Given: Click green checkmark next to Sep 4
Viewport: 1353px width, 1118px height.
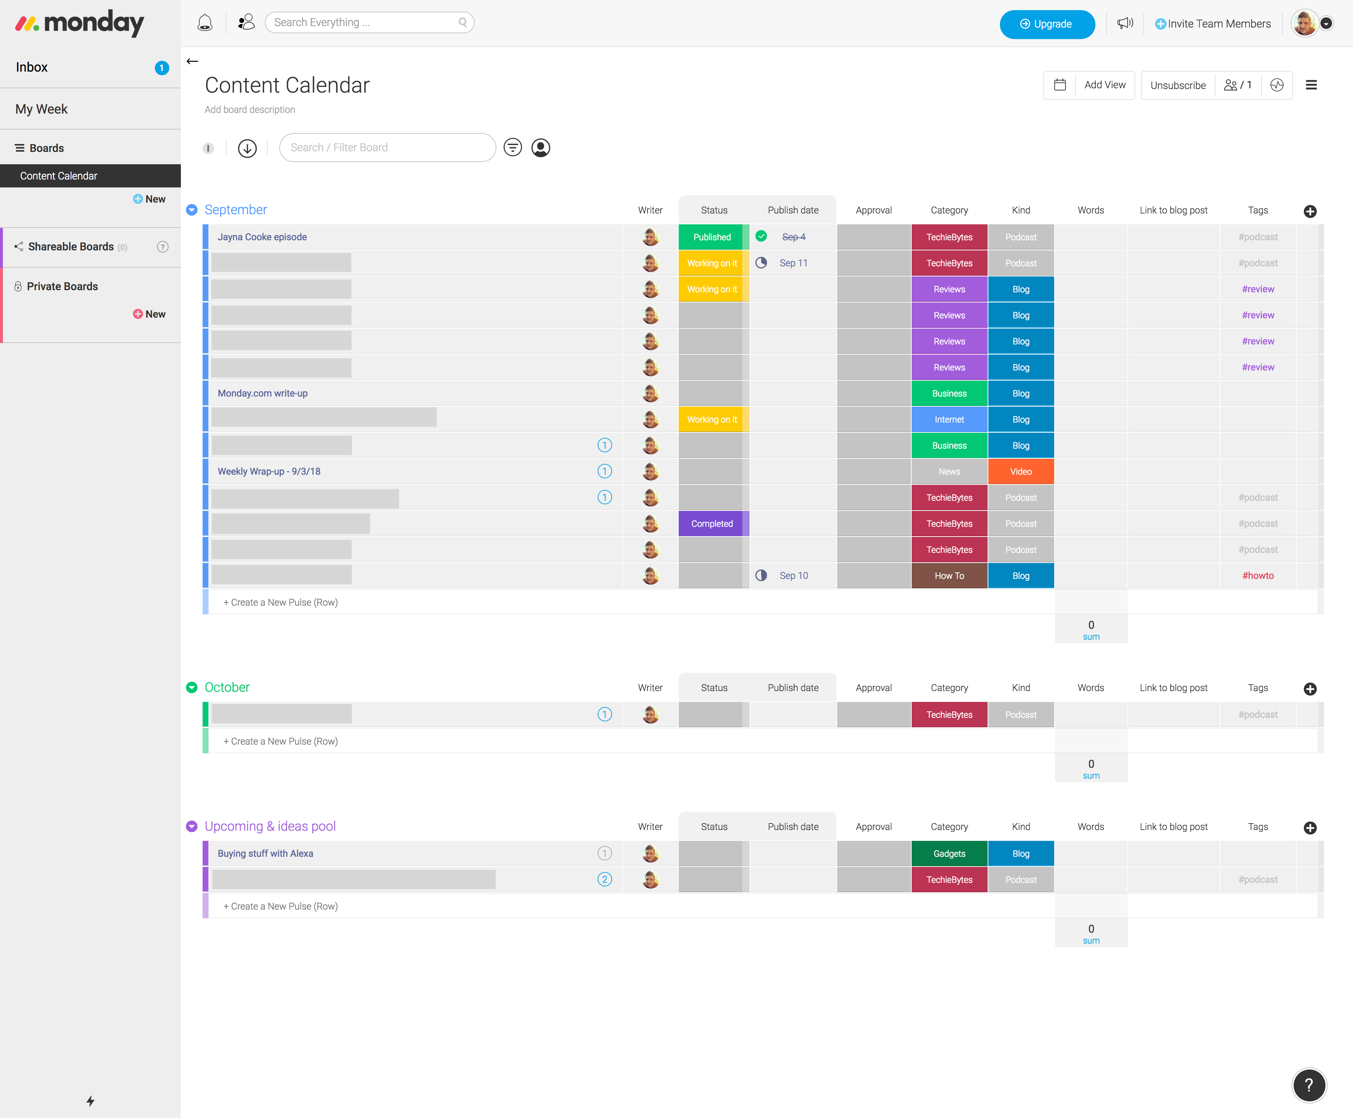Looking at the screenshot, I should [761, 236].
